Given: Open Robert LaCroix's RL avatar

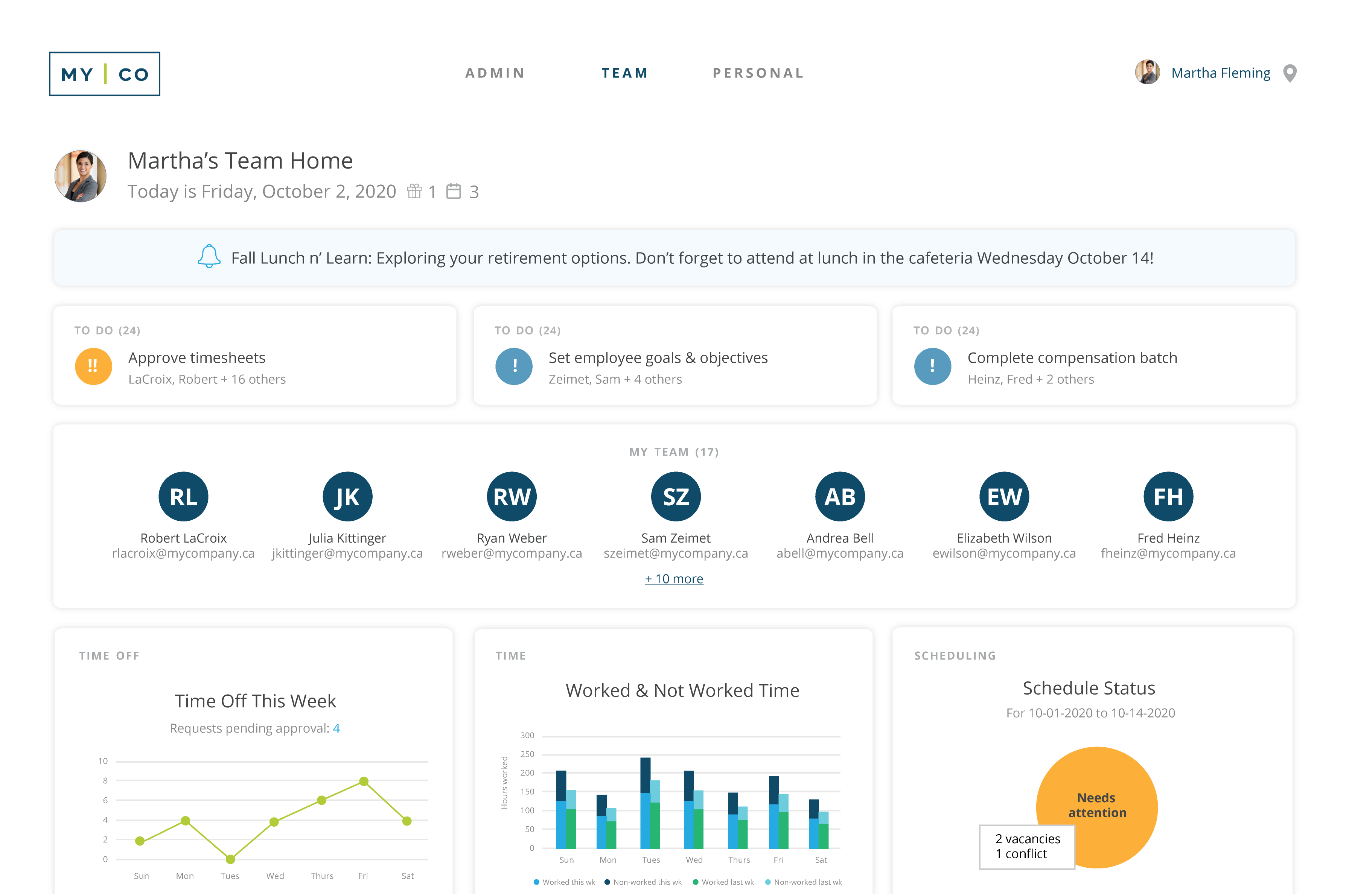Looking at the screenshot, I should (183, 497).
